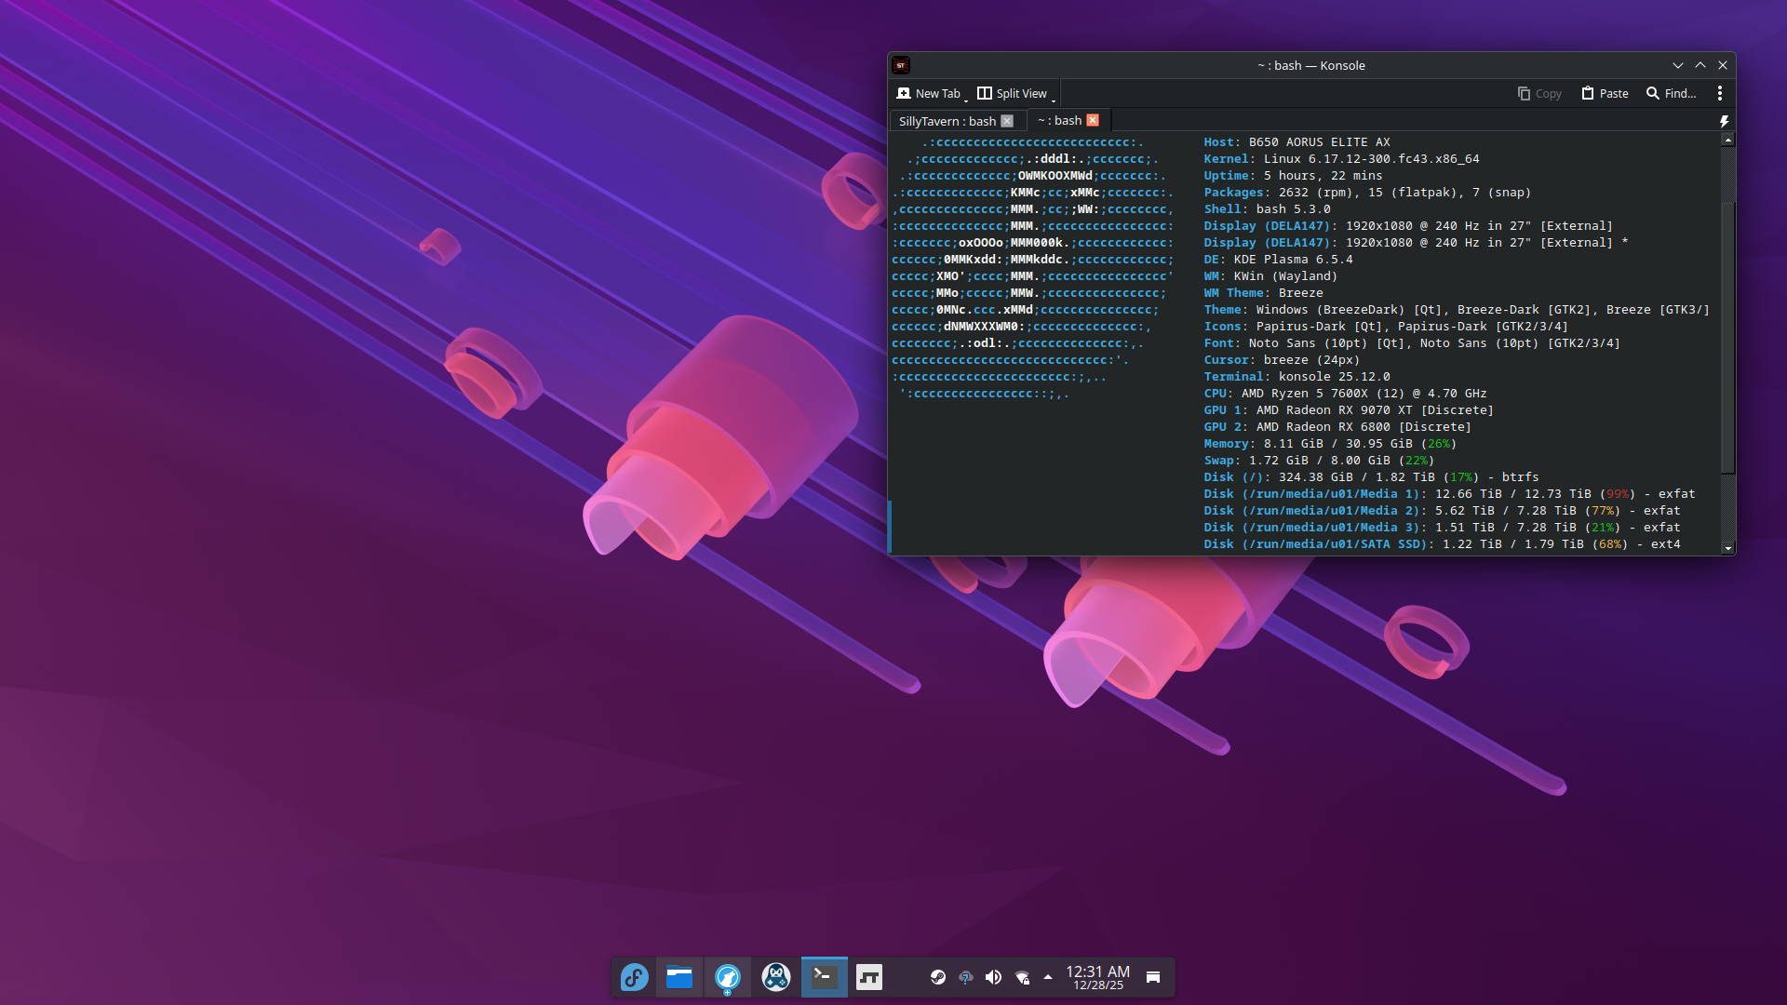The height and width of the screenshot is (1005, 1787).
Task: Expand the New Tab dropdown arrow
Action: [966, 99]
